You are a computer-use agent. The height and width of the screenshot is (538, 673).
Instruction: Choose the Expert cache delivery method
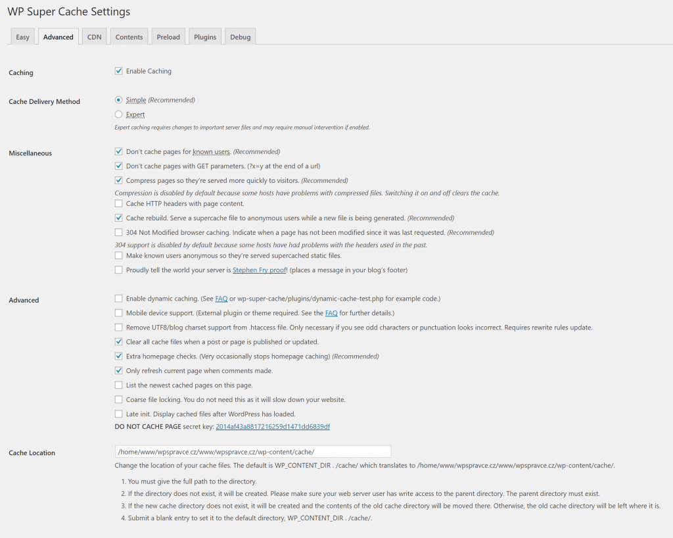click(x=119, y=114)
